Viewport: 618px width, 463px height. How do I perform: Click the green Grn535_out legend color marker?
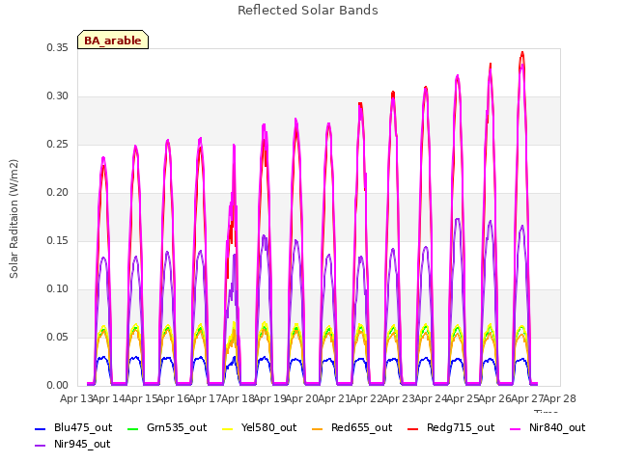pyautogui.click(x=133, y=428)
